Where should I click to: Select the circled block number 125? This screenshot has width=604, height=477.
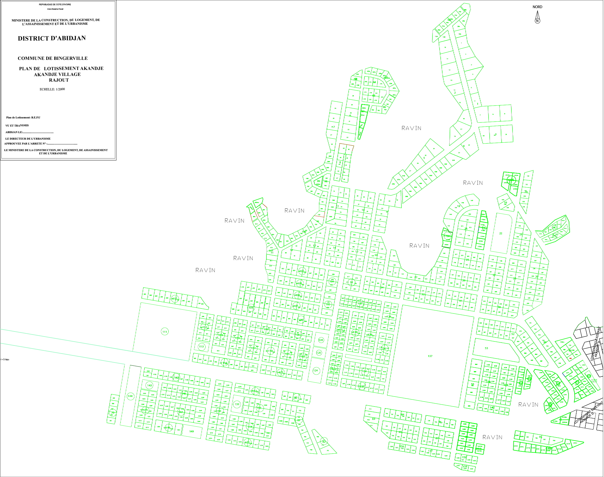tap(319, 353)
